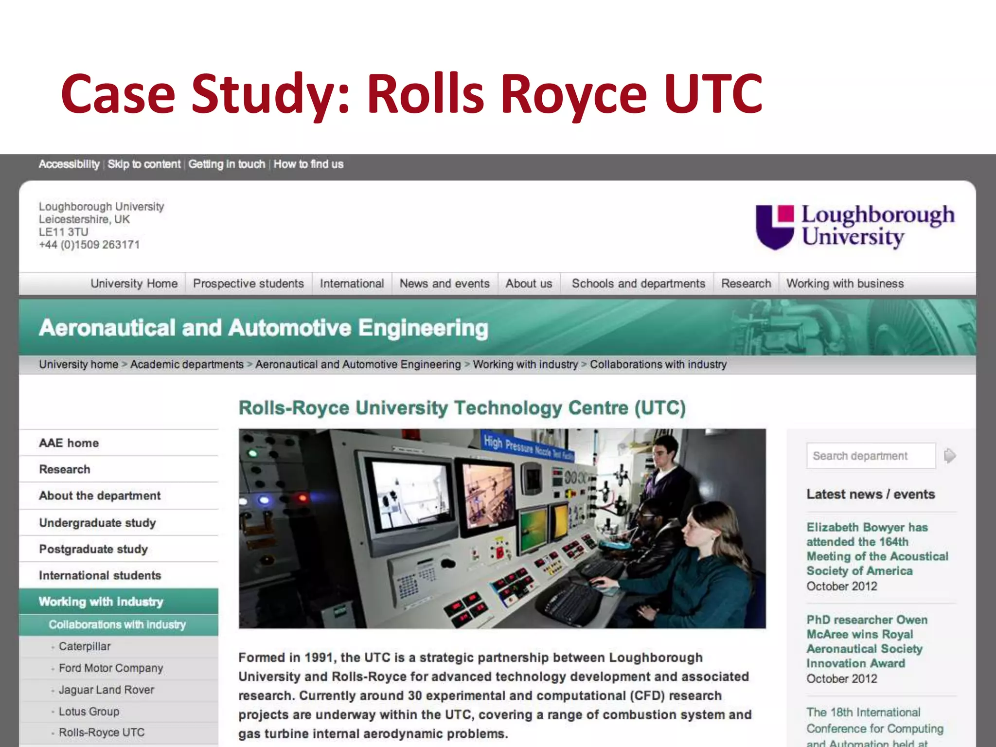The image size is (996, 747).
Task: Select the International menu item
Action: point(352,284)
